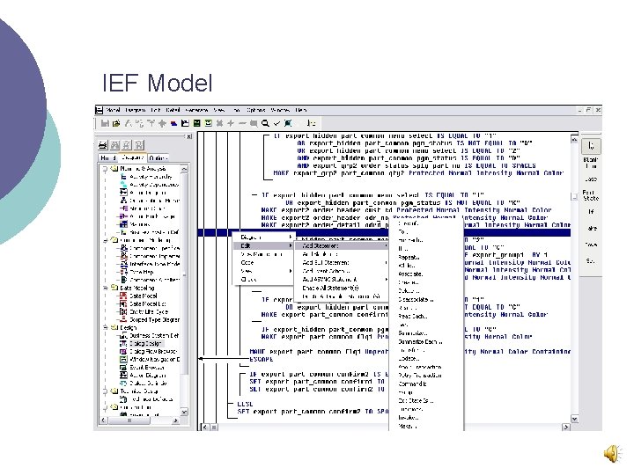Open the Help menu in menu bar
The height and width of the screenshot is (475, 634).
pyautogui.click(x=301, y=110)
